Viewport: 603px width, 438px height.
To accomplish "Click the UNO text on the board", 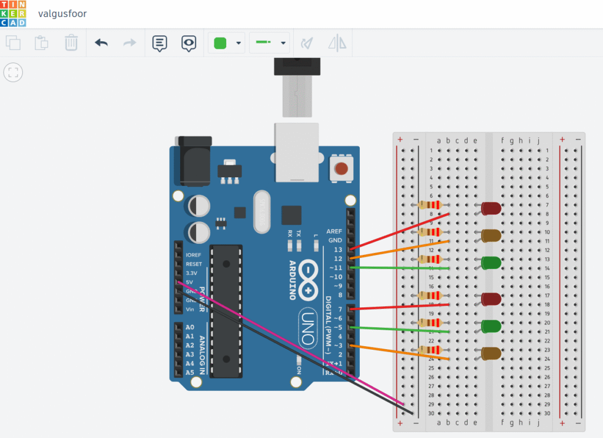I will click(307, 328).
